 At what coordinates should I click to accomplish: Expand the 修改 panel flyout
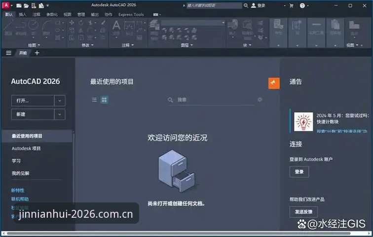87,45
